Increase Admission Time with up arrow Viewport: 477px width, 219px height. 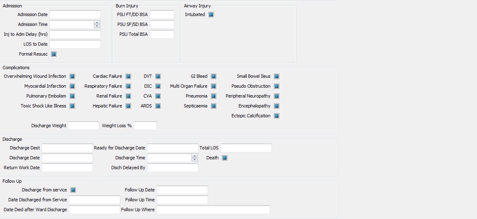(x=97, y=23)
